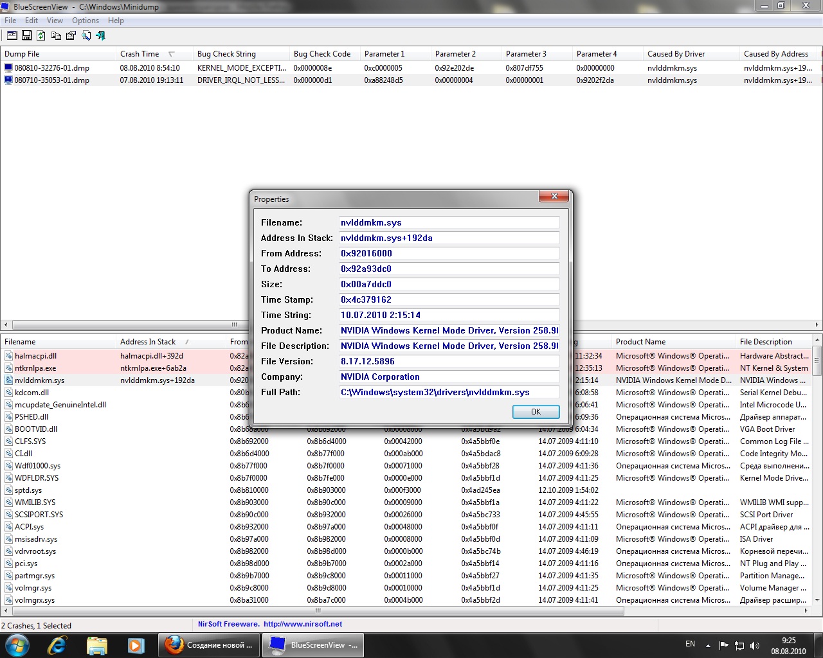This screenshot has height=658, width=823.
Task: Click the Find magnifier toolbar icon
Action: 86,35
